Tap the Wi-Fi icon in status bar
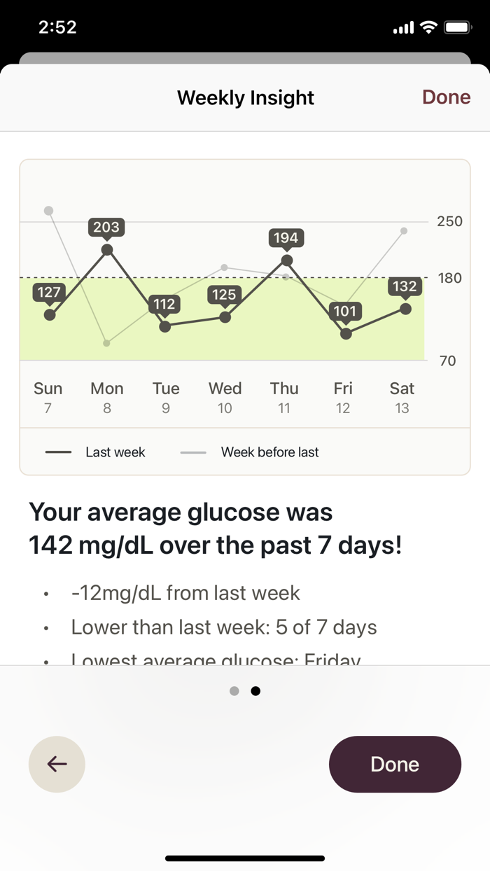The image size is (490, 871). (428, 27)
